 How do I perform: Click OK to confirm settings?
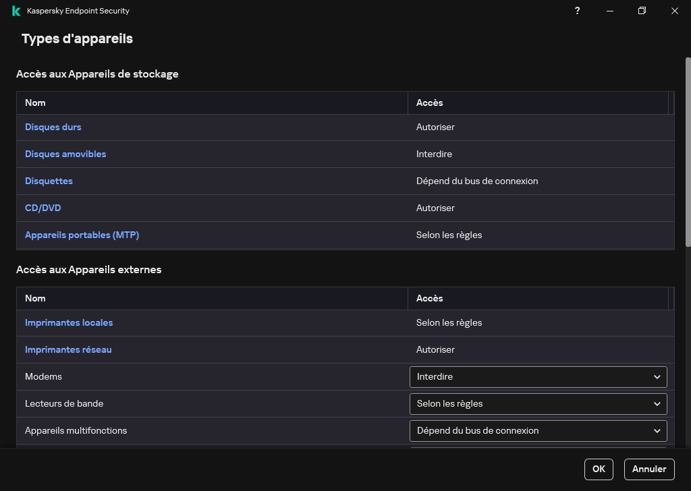[599, 469]
